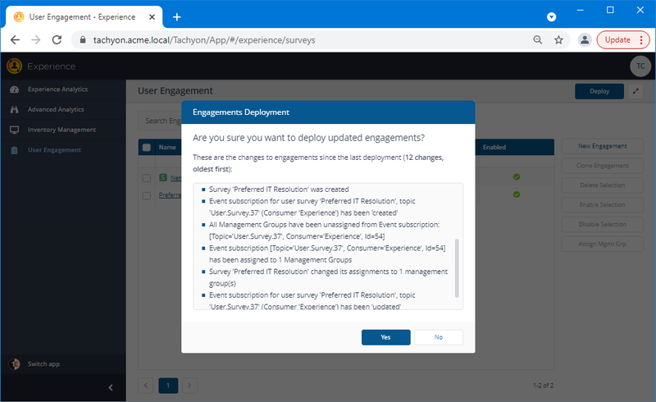Click the Enable Selection button
This screenshot has width=656, height=402.
click(x=602, y=205)
